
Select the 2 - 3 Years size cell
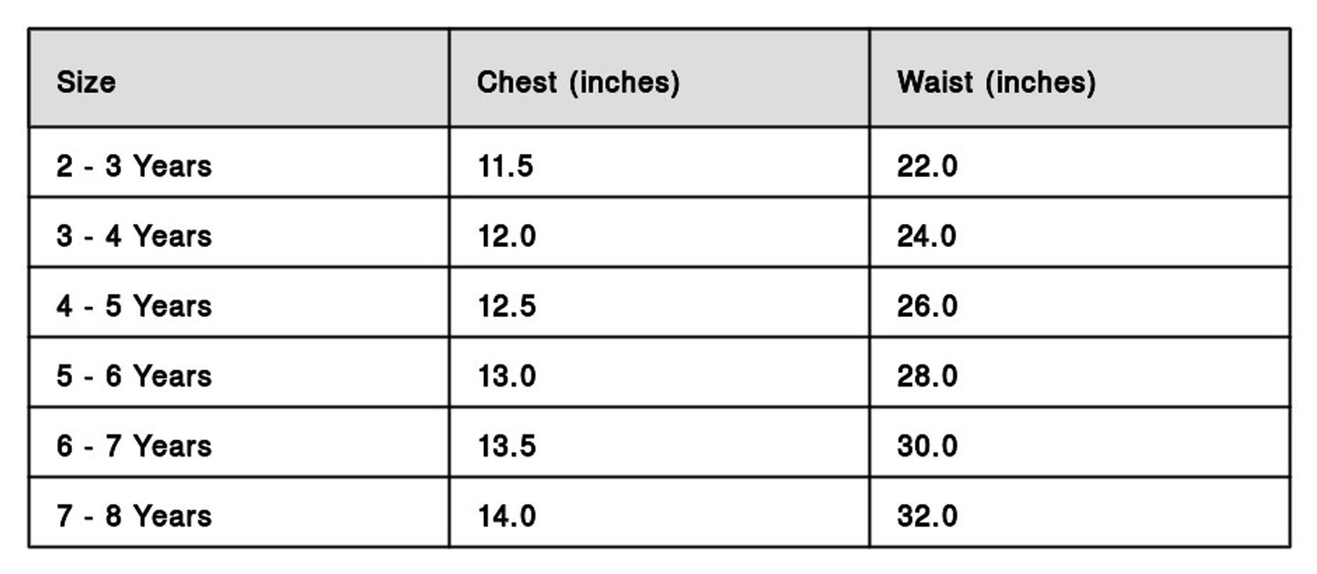point(134,167)
